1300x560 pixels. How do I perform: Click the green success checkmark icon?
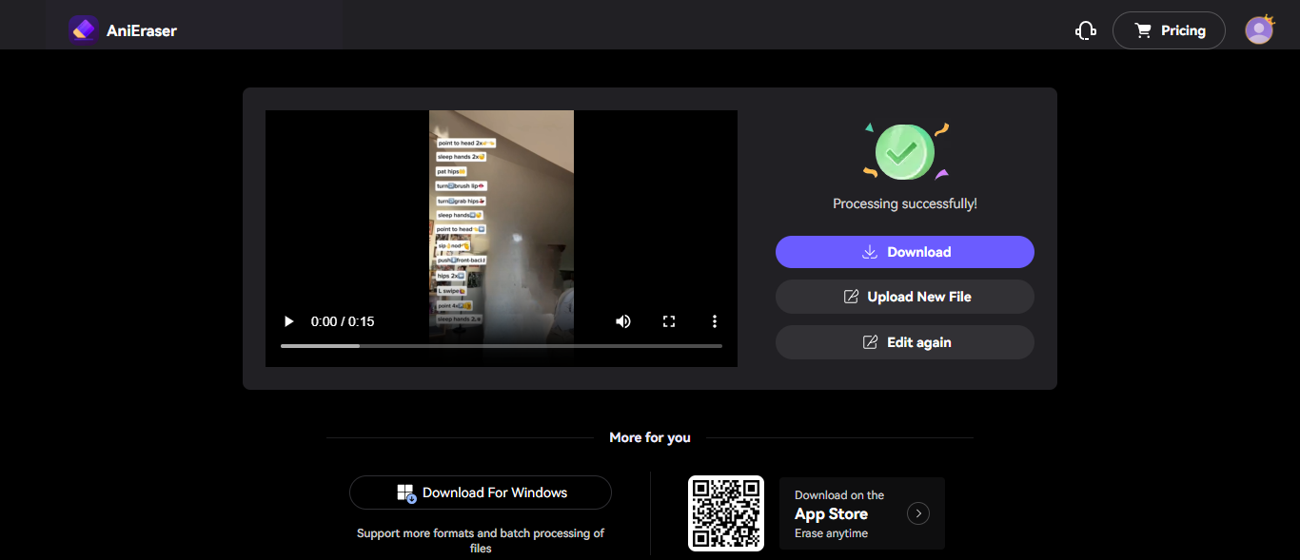[905, 151]
